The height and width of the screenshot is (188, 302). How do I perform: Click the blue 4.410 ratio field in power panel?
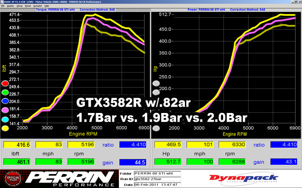click(x=284, y=144)
